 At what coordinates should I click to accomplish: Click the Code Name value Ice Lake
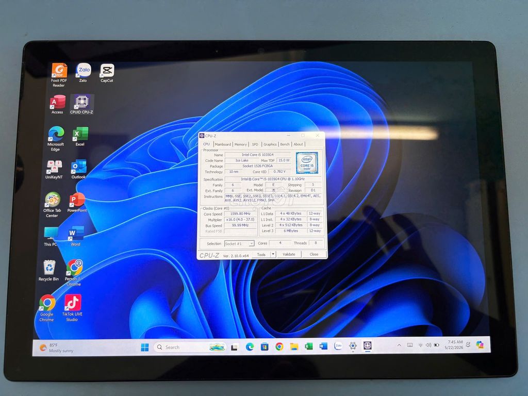point(242,160)
